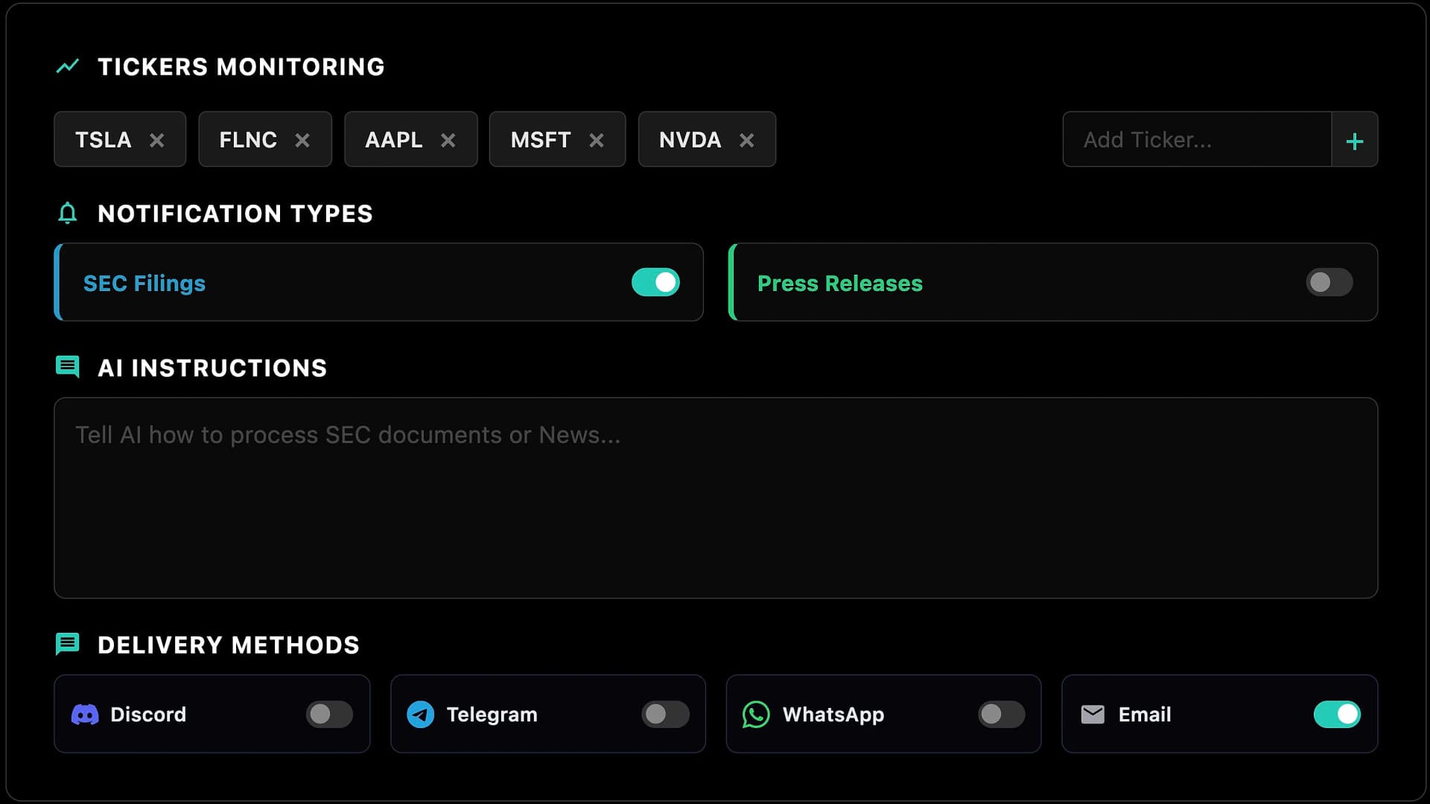Remove the TSLA ticker chip

click(x=158, y=139)
